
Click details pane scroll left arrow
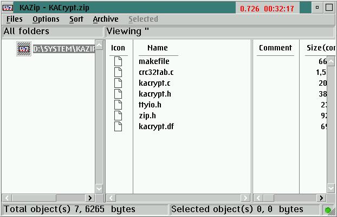point(258,198)
